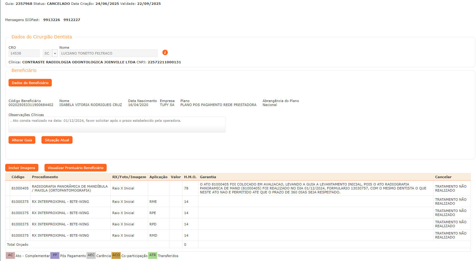Open Dados do Beneficiário
The width and height of the screenshot is (476, 261).
(30, 83)
